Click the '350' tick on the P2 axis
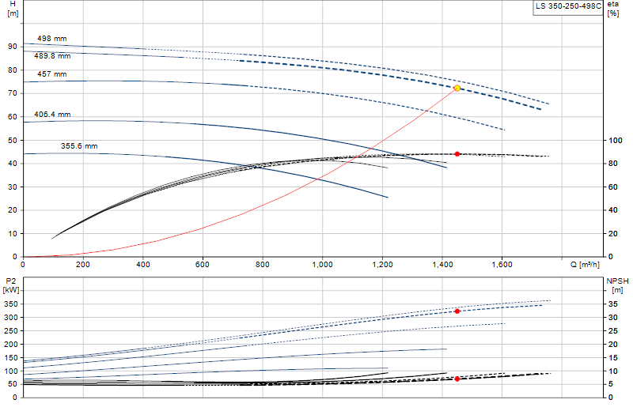Image resolution: width=633 pixels, height=411 pixels. click(x=11, y=304)
